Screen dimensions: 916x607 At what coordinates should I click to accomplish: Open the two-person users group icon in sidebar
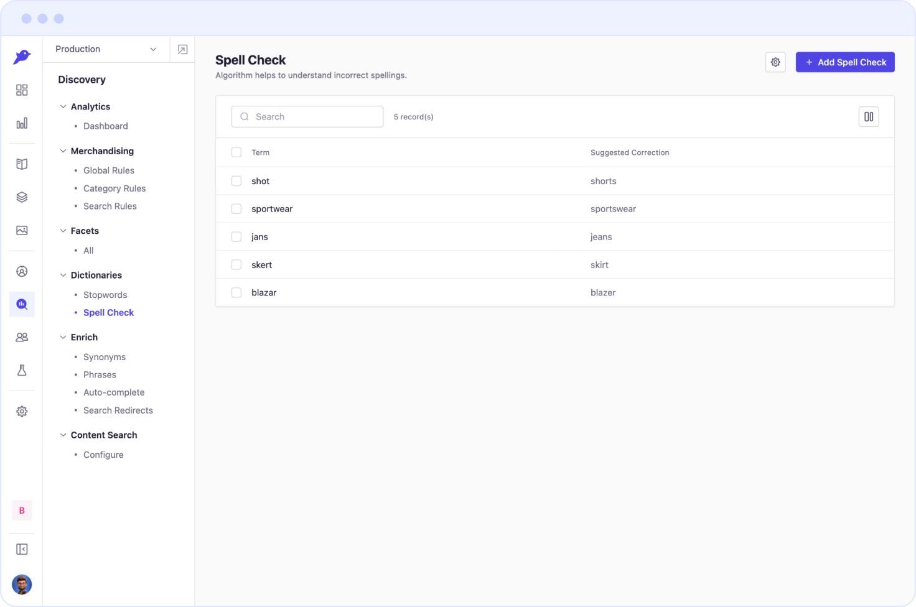[22, 337]
